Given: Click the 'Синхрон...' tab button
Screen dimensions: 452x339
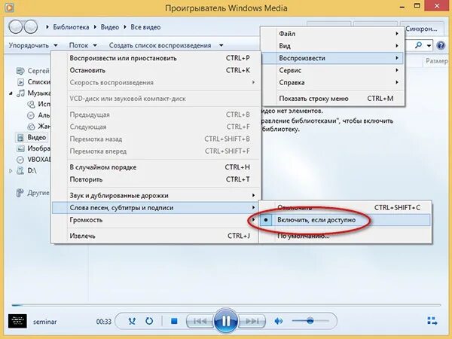Looking at the screenshot, I should (x=423, y=29).
